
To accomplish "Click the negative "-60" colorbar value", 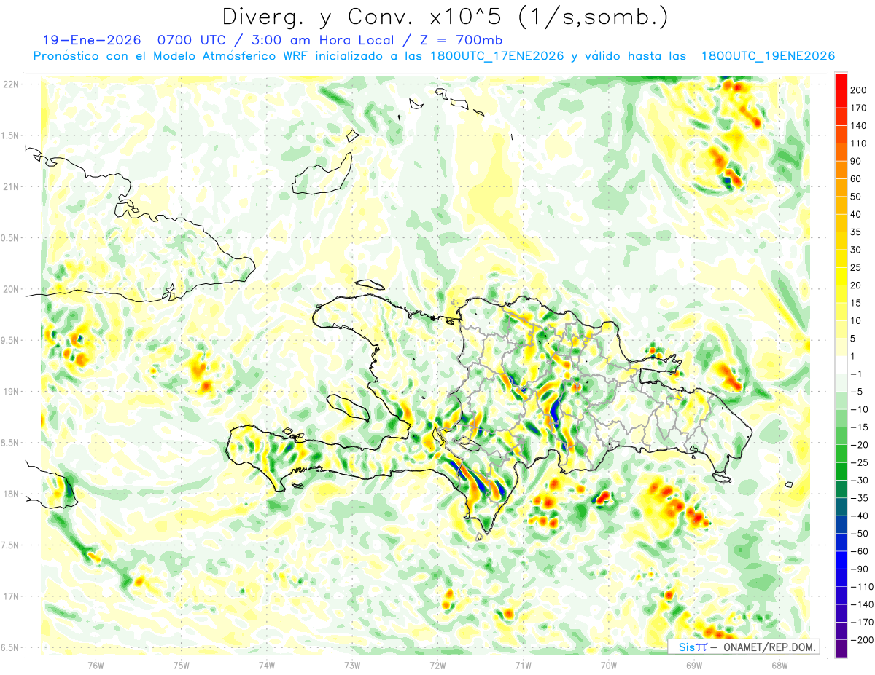I will tap(859, 551).
